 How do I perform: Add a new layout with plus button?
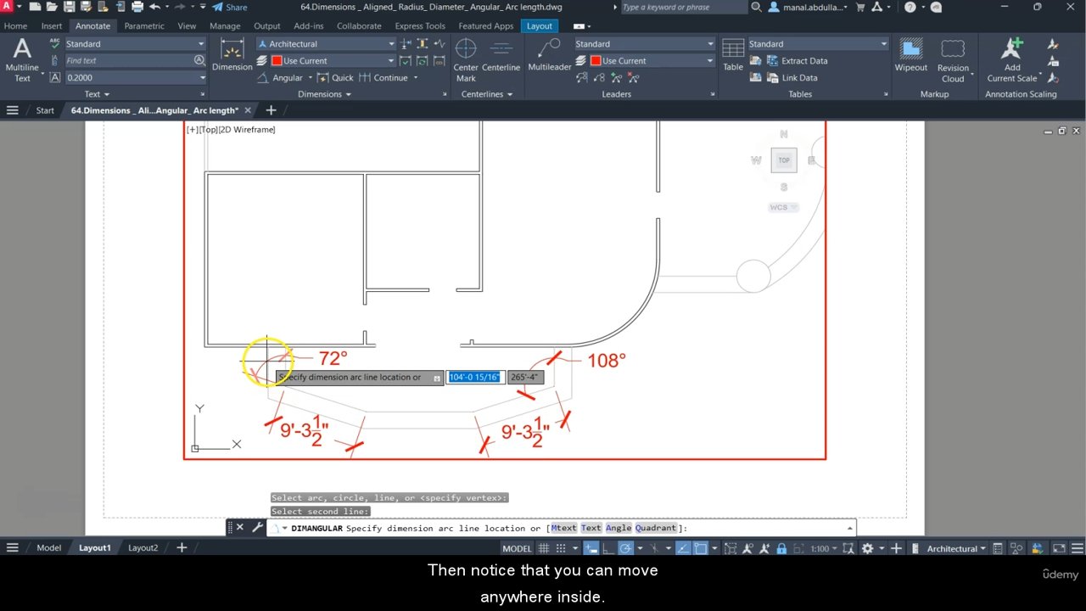point(181,548)
